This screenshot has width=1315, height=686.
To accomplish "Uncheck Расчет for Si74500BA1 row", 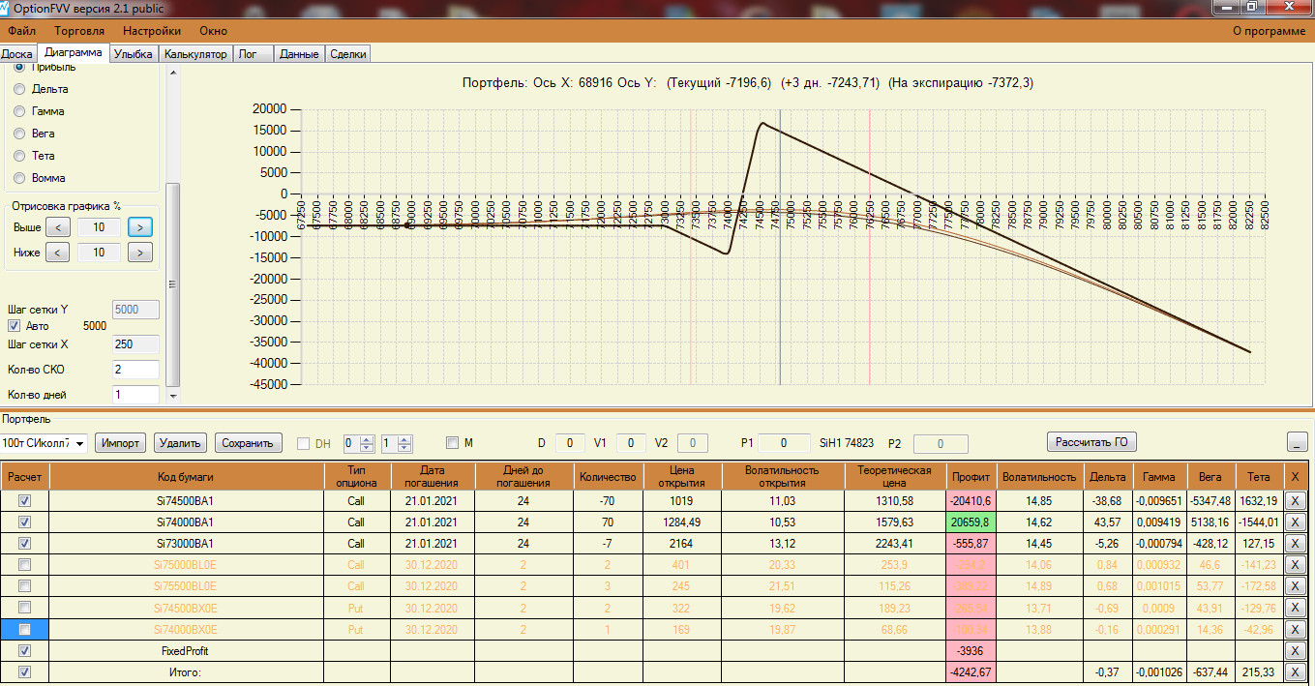I will [25, 501].
